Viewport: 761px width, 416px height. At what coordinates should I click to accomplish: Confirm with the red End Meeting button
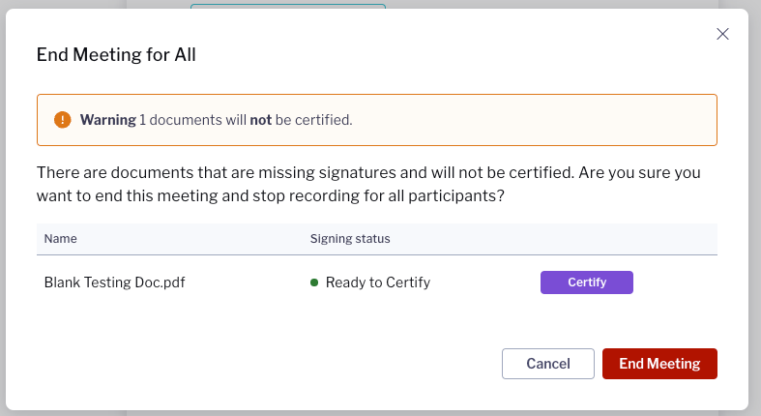pyautogui.click(x=659, y=364)
